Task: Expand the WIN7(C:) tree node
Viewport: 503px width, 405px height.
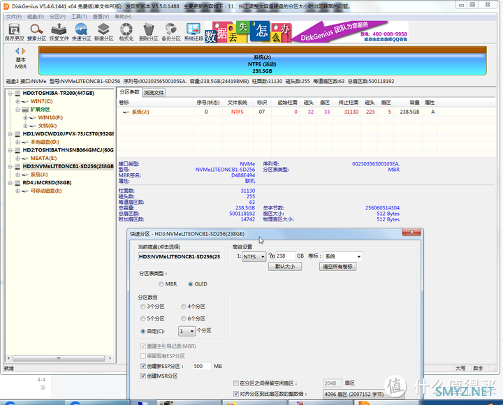Action: pyautogui.click(x=17, y=101)
